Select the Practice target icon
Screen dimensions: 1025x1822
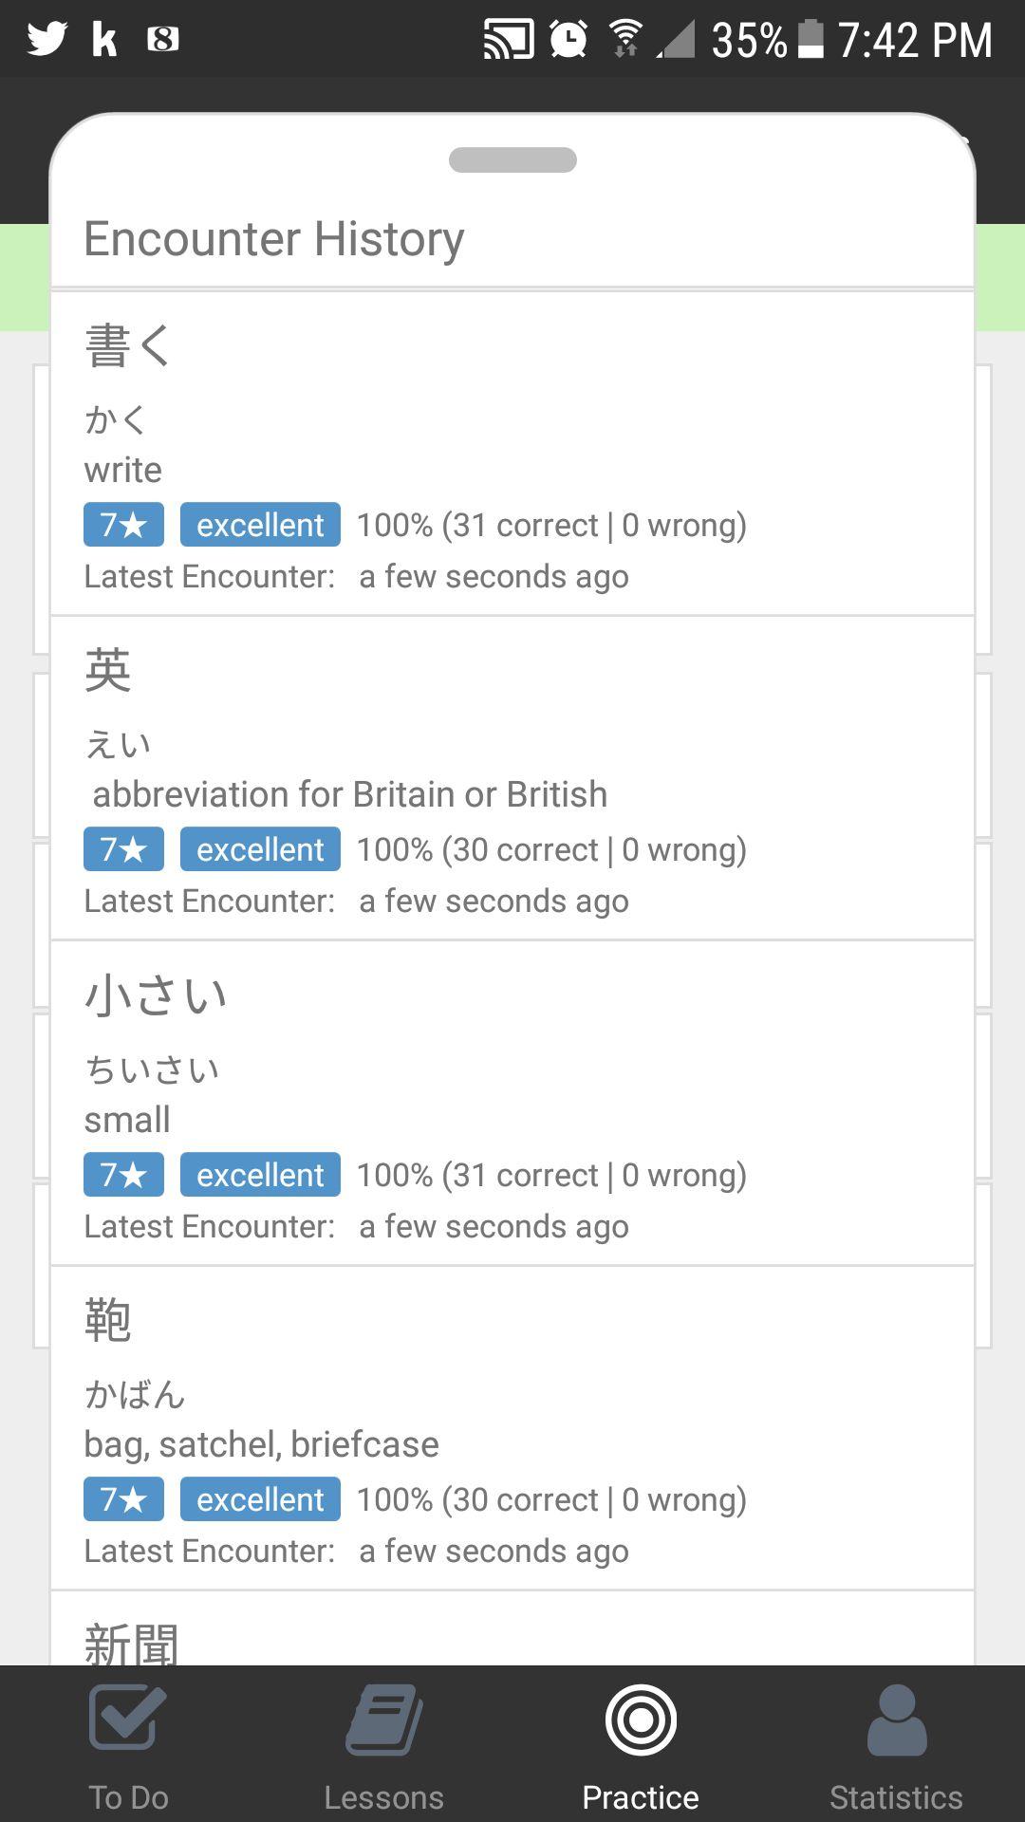pyautogui.click(x=641, y=1719)
